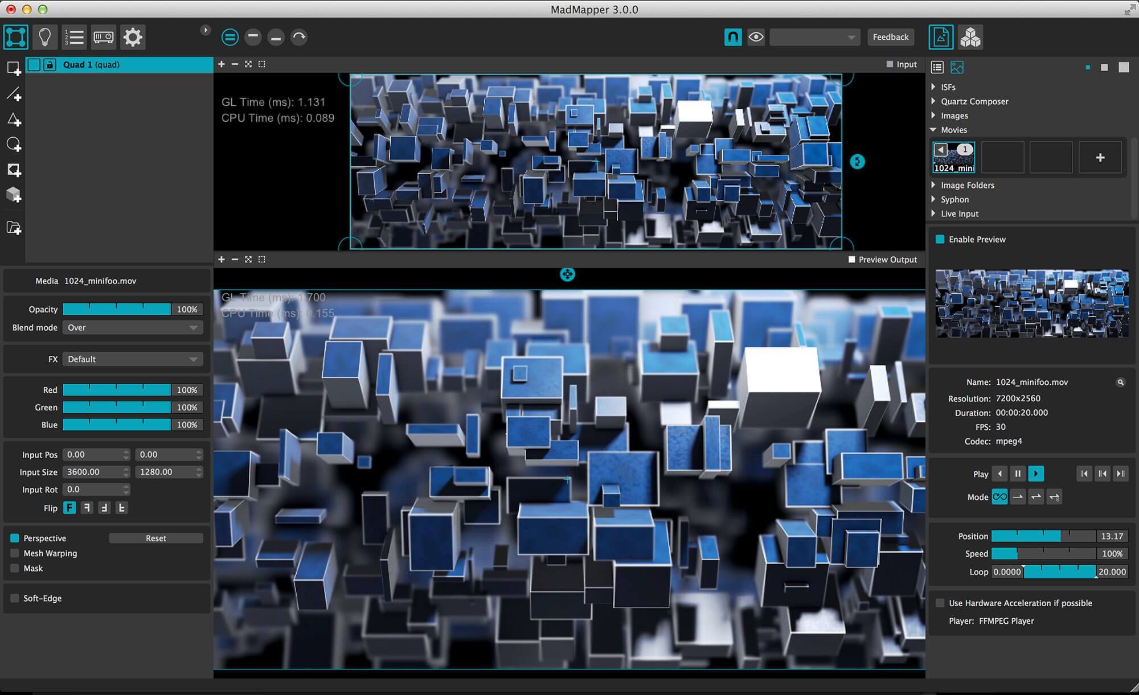Click the double-bar play state toolbar icon
The image size is (1139, 695).
click(x=230, y=38)
